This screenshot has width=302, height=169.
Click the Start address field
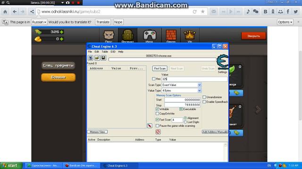(x=183, y=100)
